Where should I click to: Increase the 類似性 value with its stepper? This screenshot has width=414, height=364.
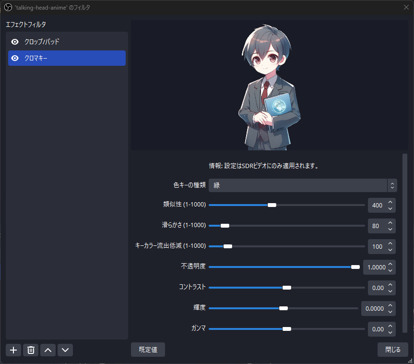pos(390,202)
